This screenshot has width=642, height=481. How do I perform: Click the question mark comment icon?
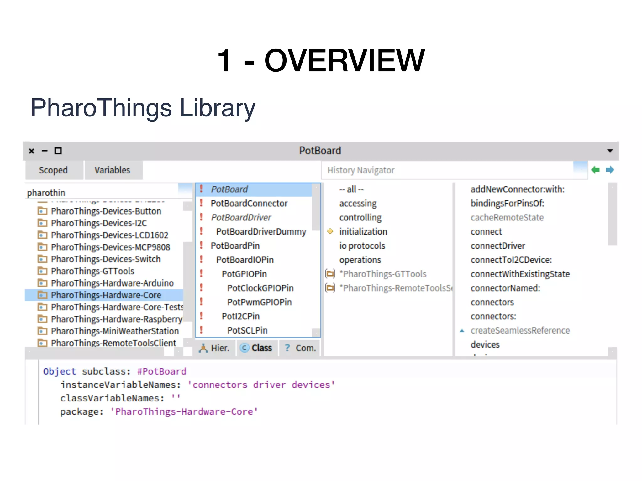(x=287, y=348)
